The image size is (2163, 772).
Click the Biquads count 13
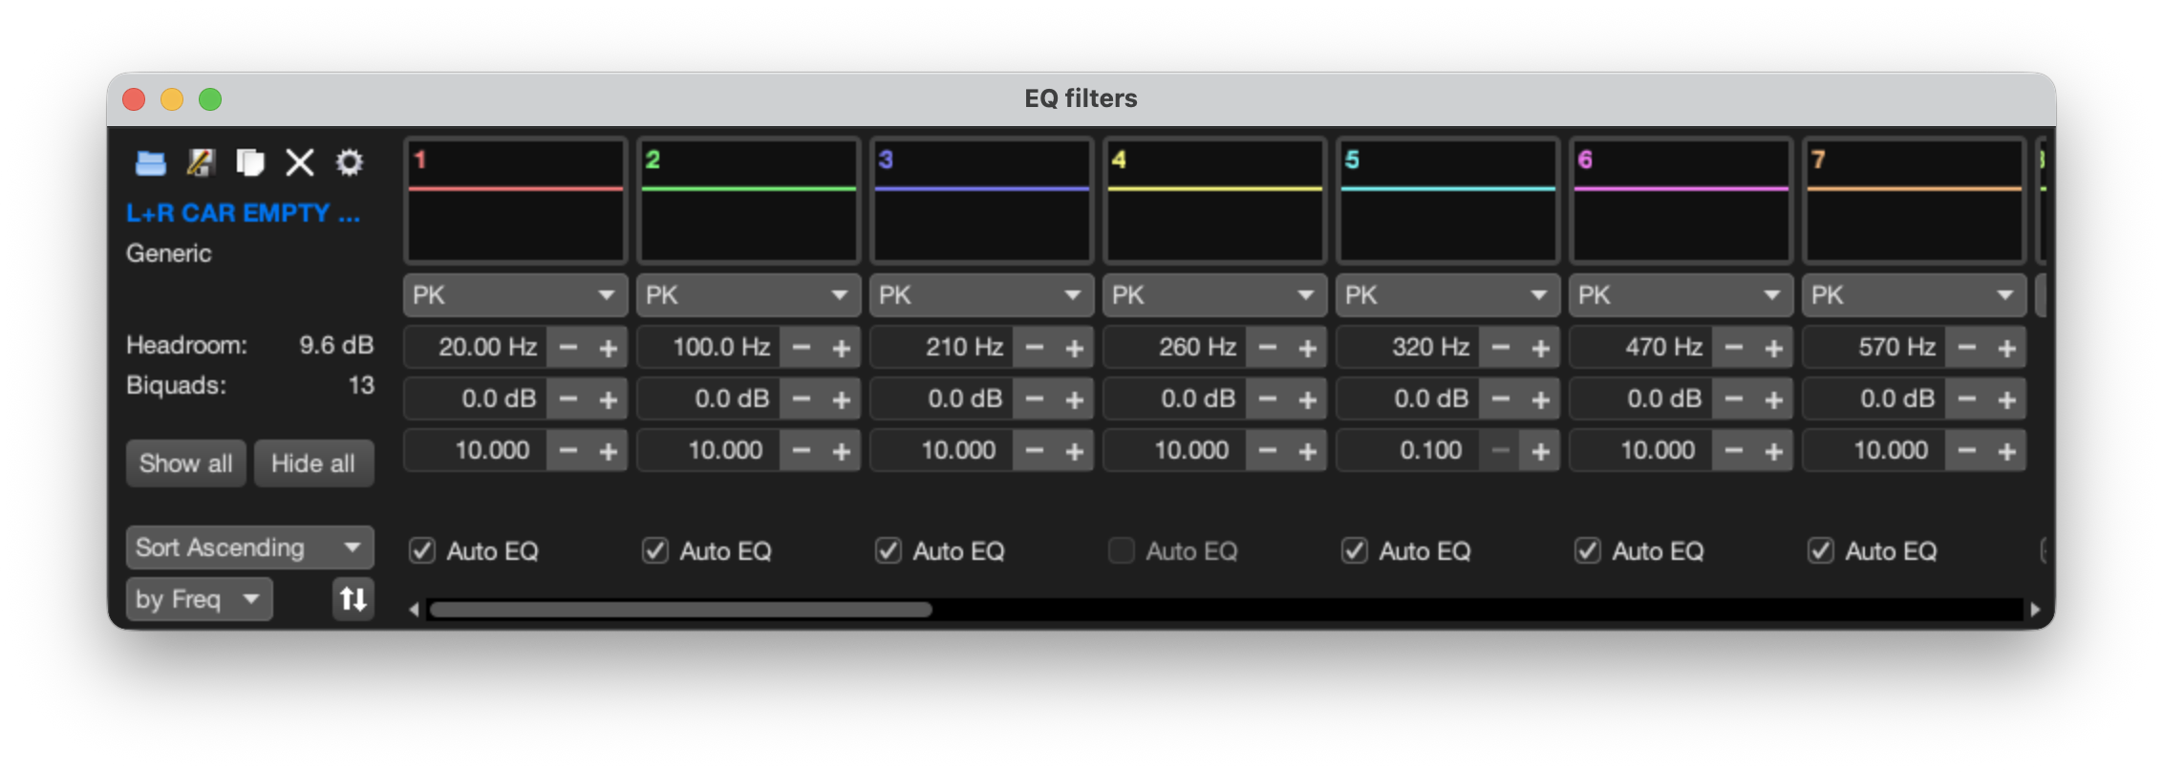361,385
